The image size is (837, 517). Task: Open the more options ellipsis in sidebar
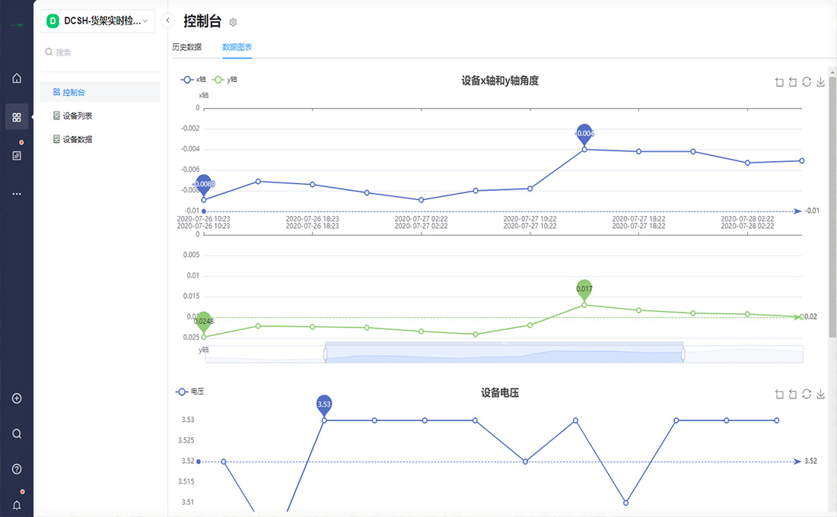point(17,194)
